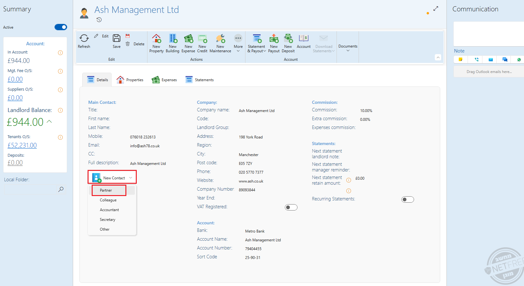Screen dimensions: 524x286
Task: Enable the VAT Registered toggle
Action: pyautogui.click(x=291, y=207)
